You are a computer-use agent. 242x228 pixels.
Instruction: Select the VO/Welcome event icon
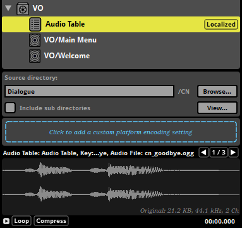(x=35, y=56)
